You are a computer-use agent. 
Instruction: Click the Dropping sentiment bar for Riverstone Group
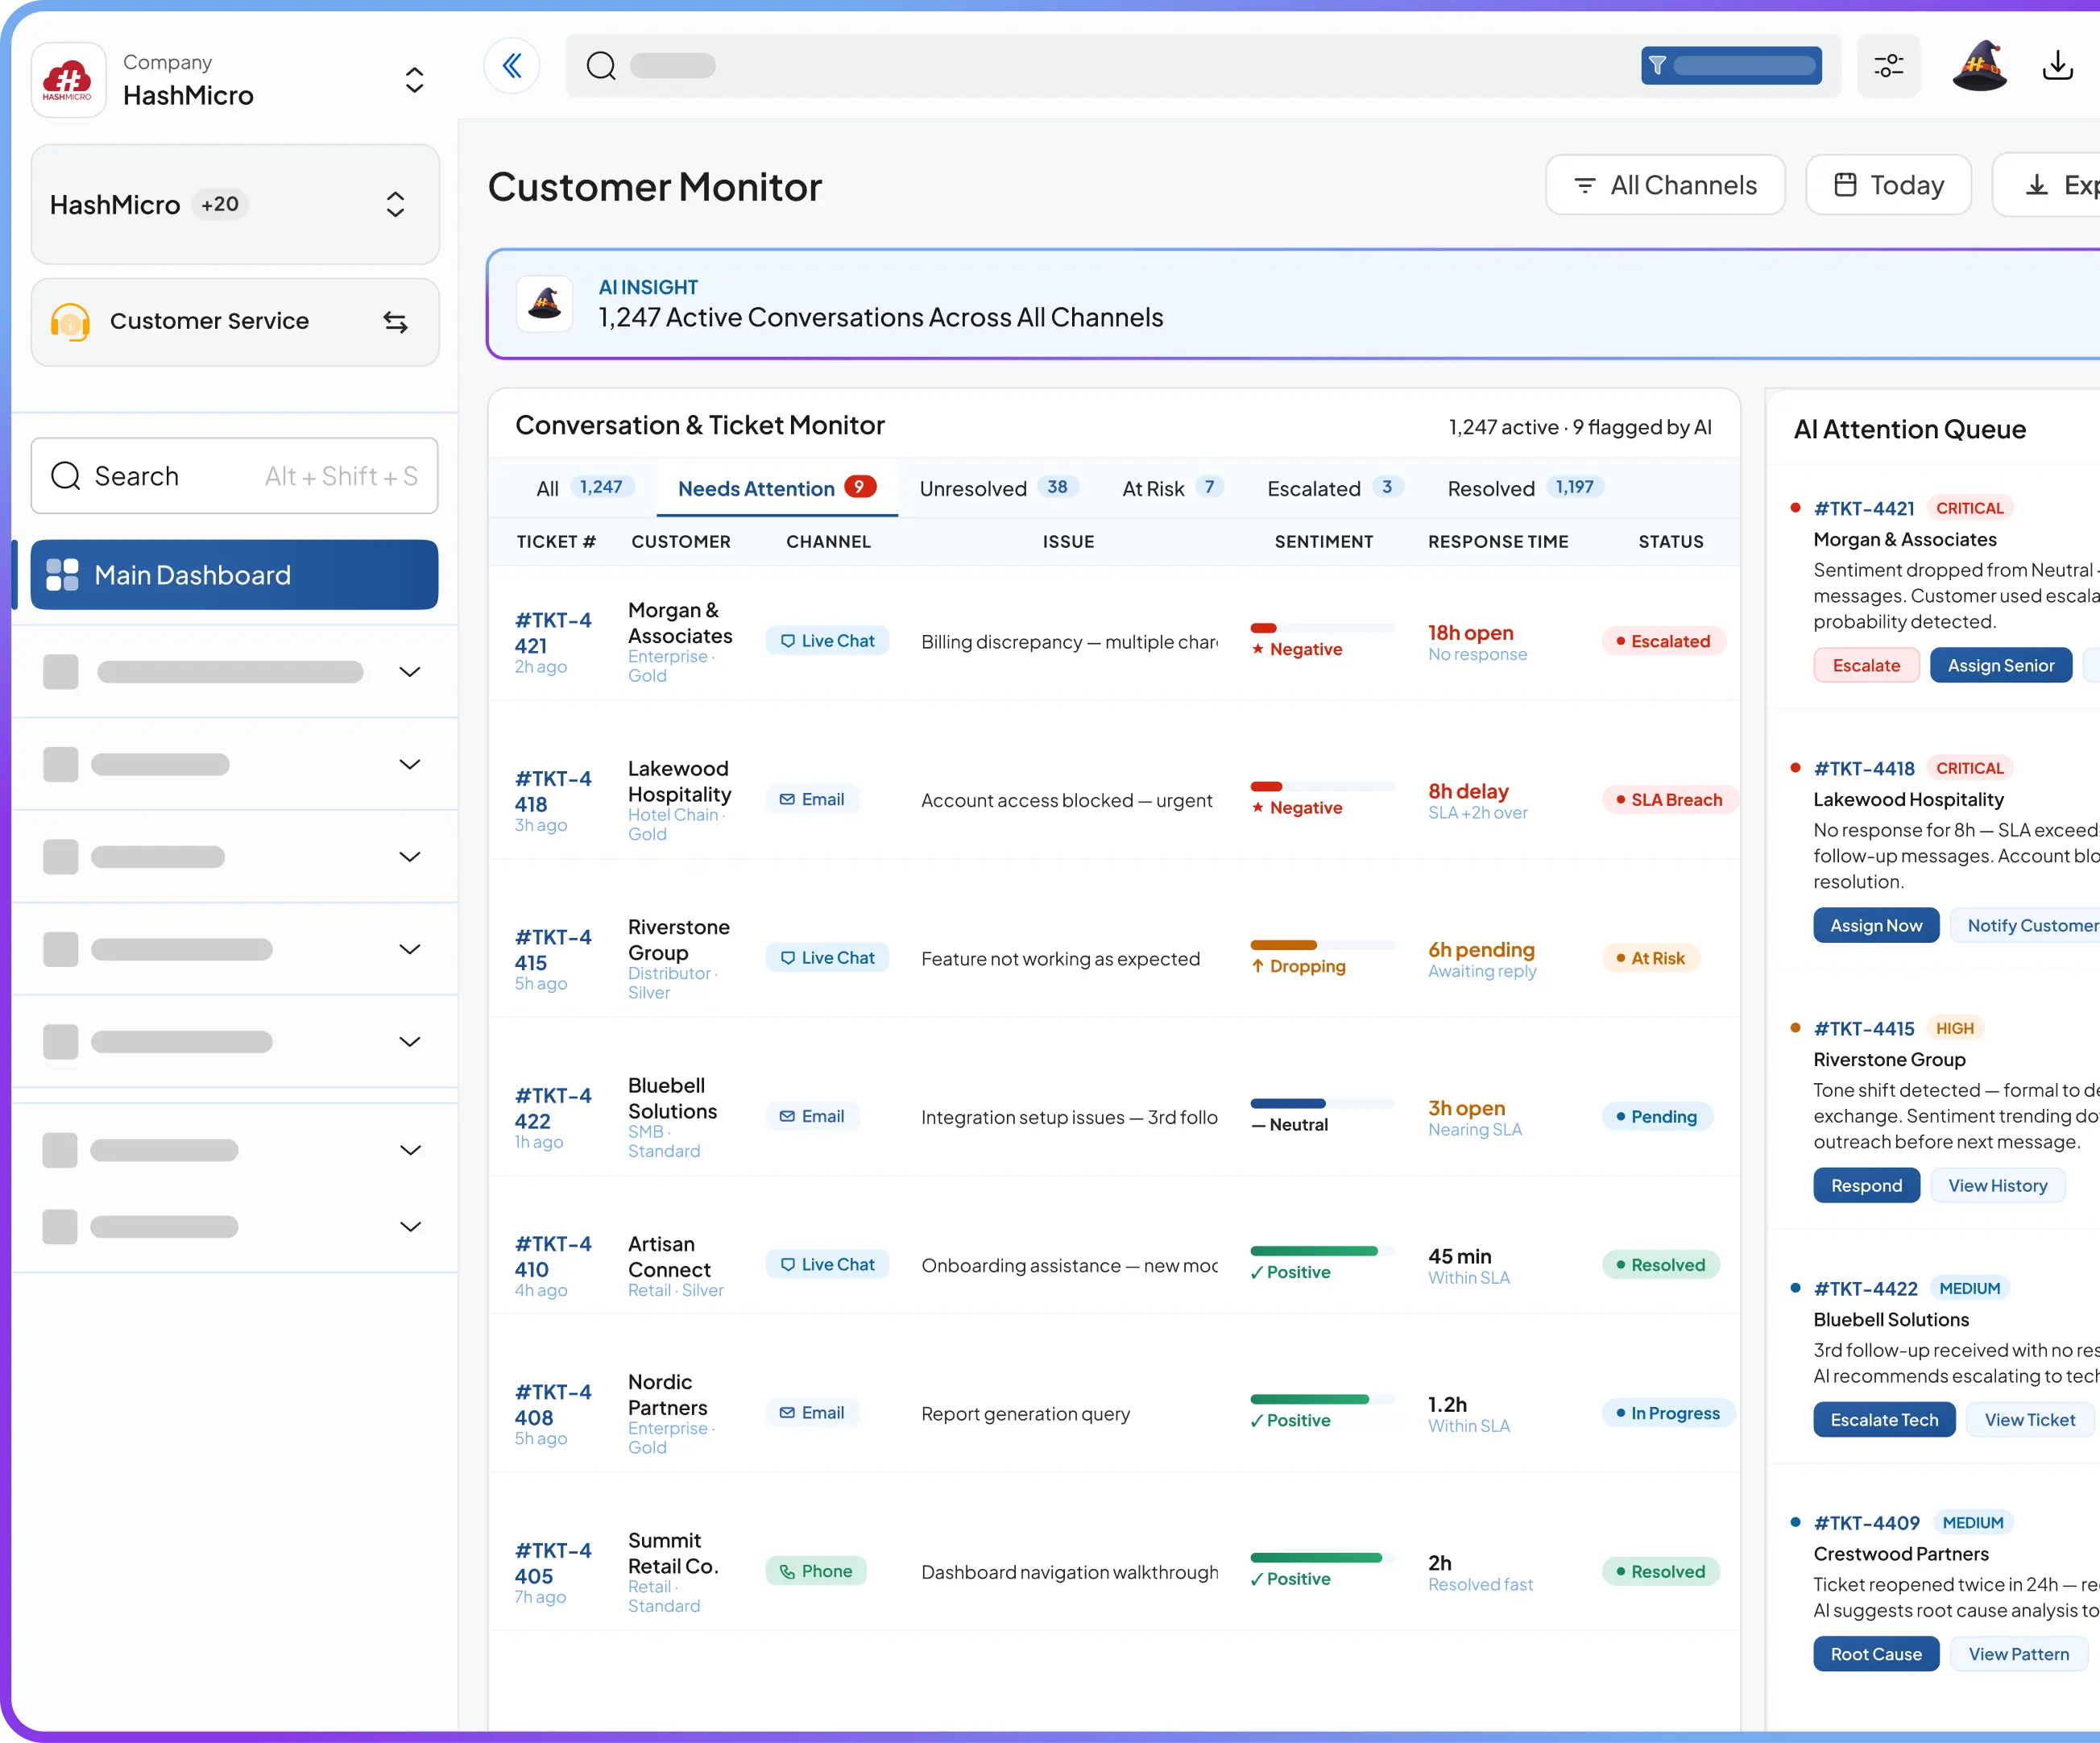1322,945
